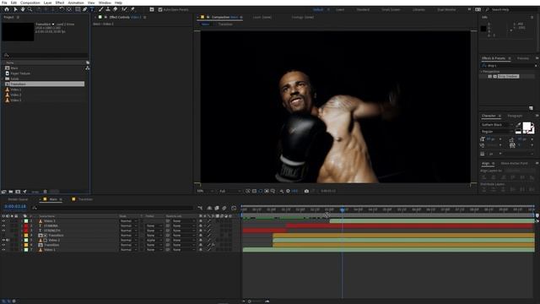Open font family dropdown in Character panel
The image size is (540, 304).
click(497, 125)
